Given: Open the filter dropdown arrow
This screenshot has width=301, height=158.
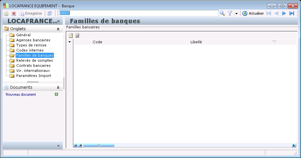Looking at the screenshot, I should (x=236, y=14).
